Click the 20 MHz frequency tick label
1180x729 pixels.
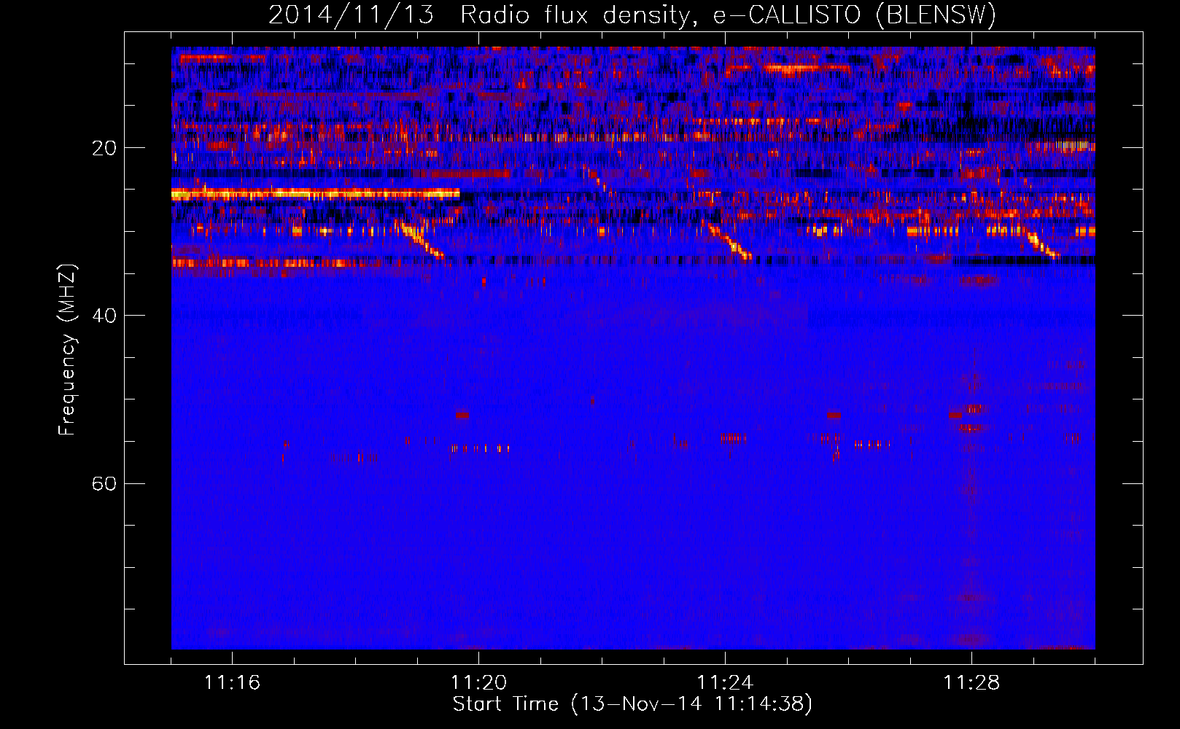(x=104, y=149)
